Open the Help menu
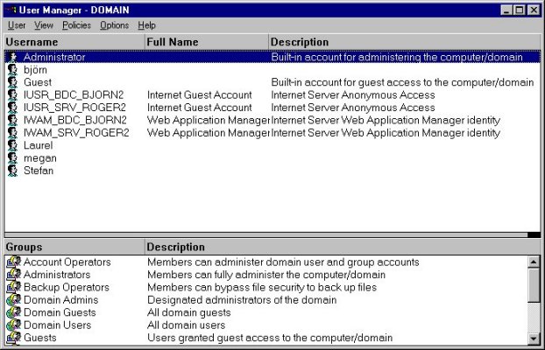 coord(146,25)
